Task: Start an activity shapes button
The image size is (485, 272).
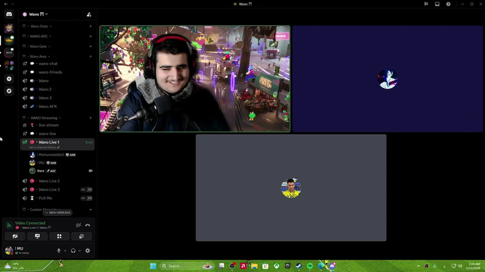Action: coord(59,236)
